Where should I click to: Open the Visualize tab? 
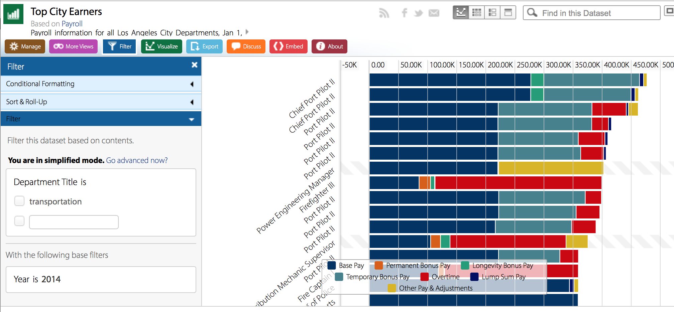[161, 46]
